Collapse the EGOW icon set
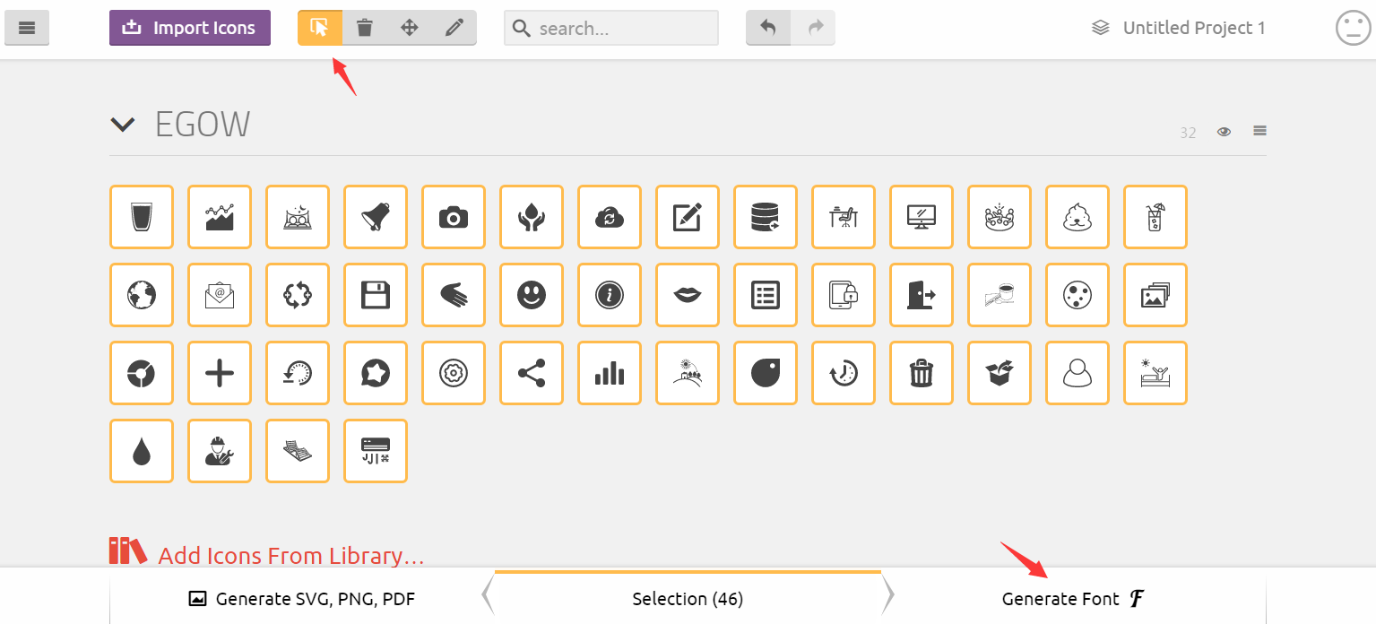The height and width of the screenshot is (624, 1376). pos(123,125)
